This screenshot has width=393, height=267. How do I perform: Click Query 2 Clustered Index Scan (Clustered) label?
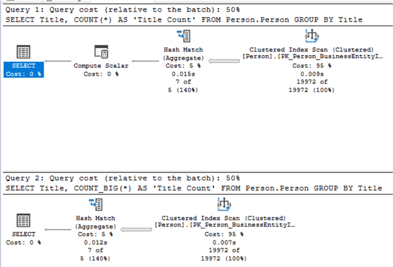pyautogui.click(x=223, y=218)
